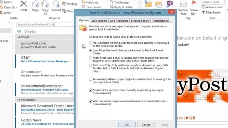Toggle disable links in phishing messages
The height and width of the screenshot is (128, 228).
(x=90, y=90)
